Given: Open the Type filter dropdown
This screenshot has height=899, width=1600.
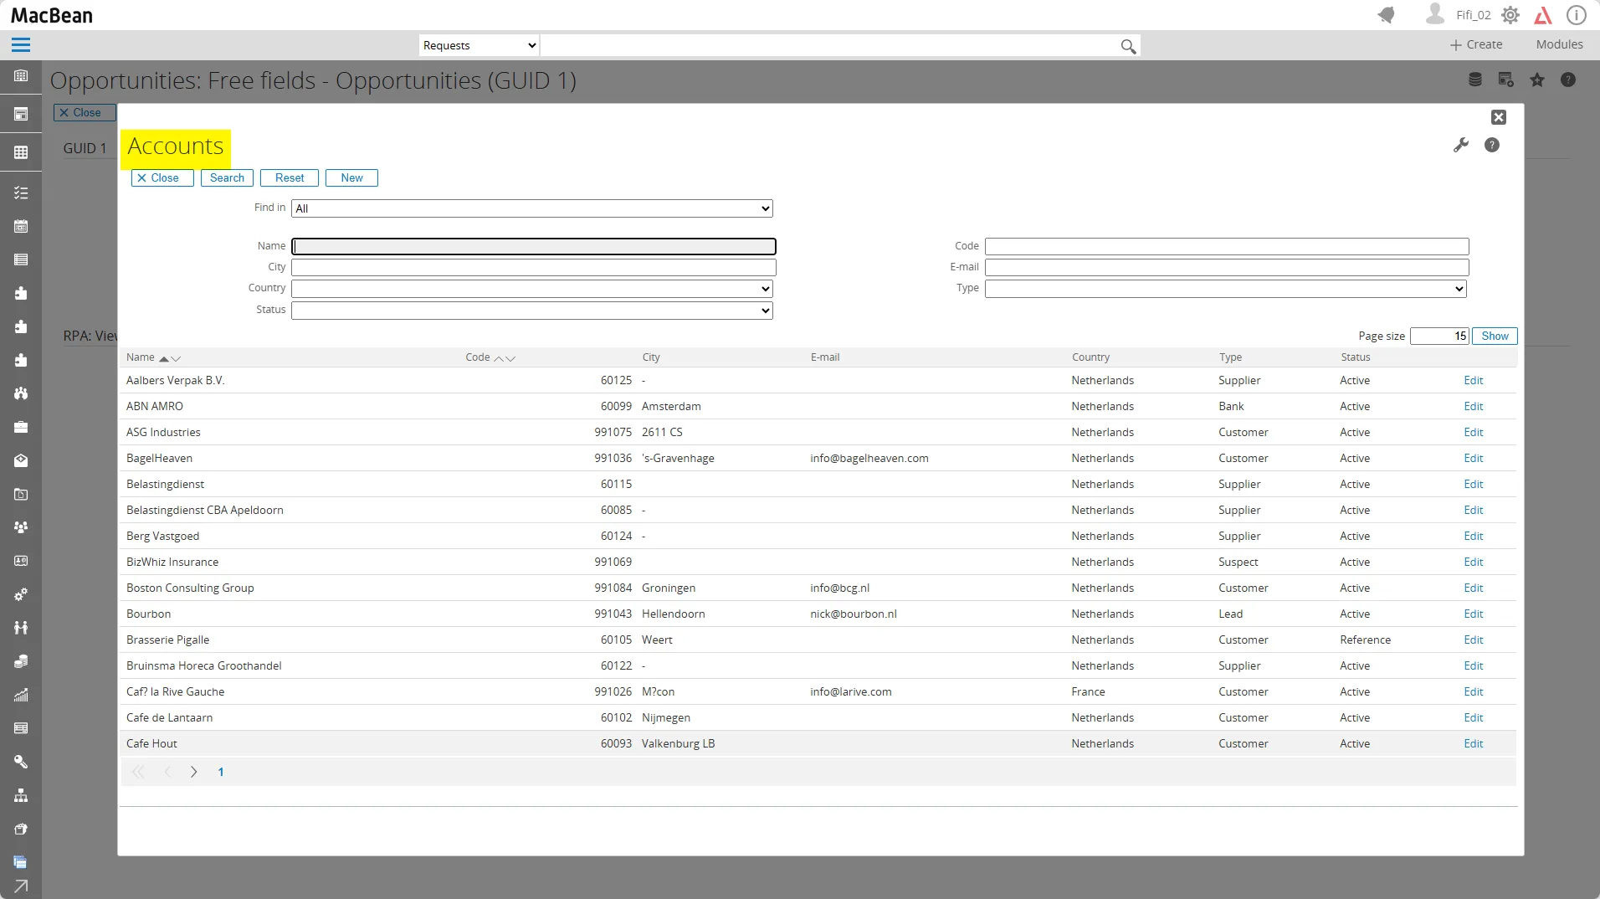Looking at the screenshot, I should click(1225, 289).
